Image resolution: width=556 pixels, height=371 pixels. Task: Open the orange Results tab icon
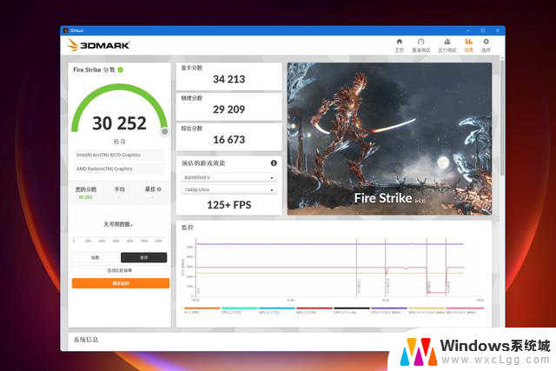coord(469,42)
